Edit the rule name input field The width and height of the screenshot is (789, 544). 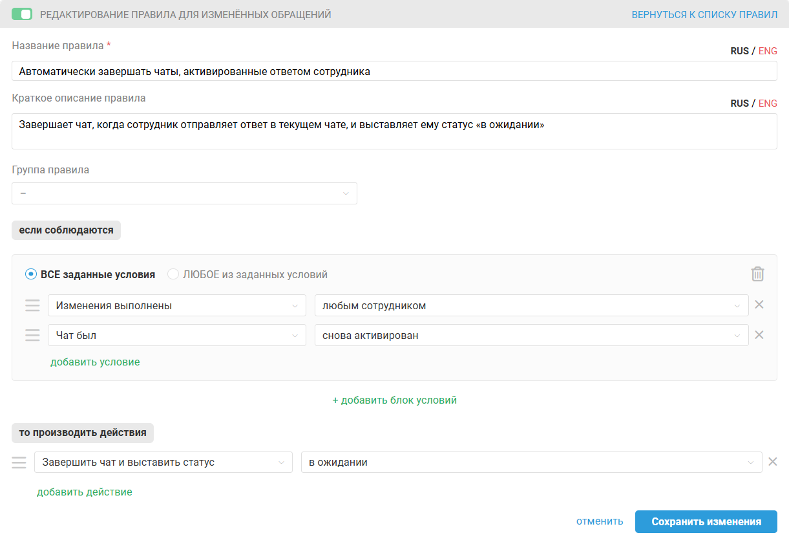(x=394, y=71)
